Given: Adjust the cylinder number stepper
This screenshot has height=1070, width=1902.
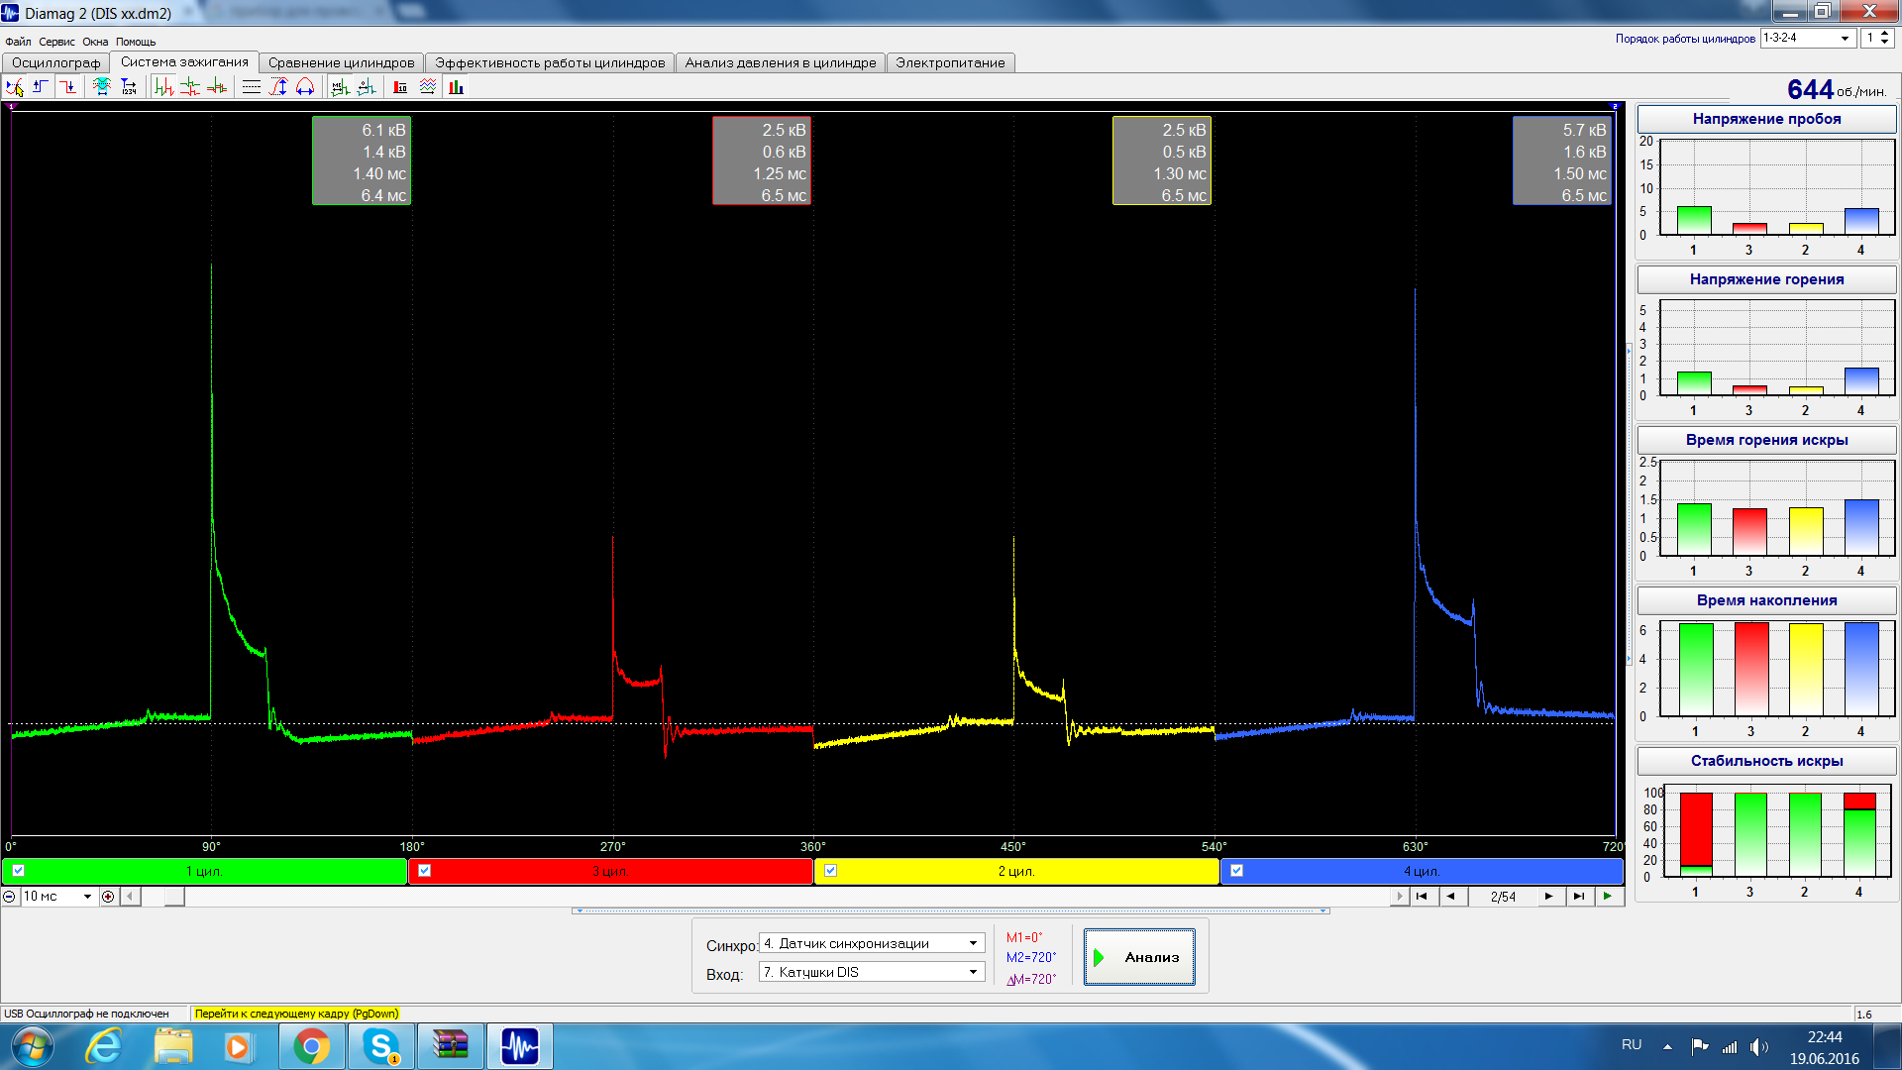Looking at the screenshot, I should tap(1884, 38).
